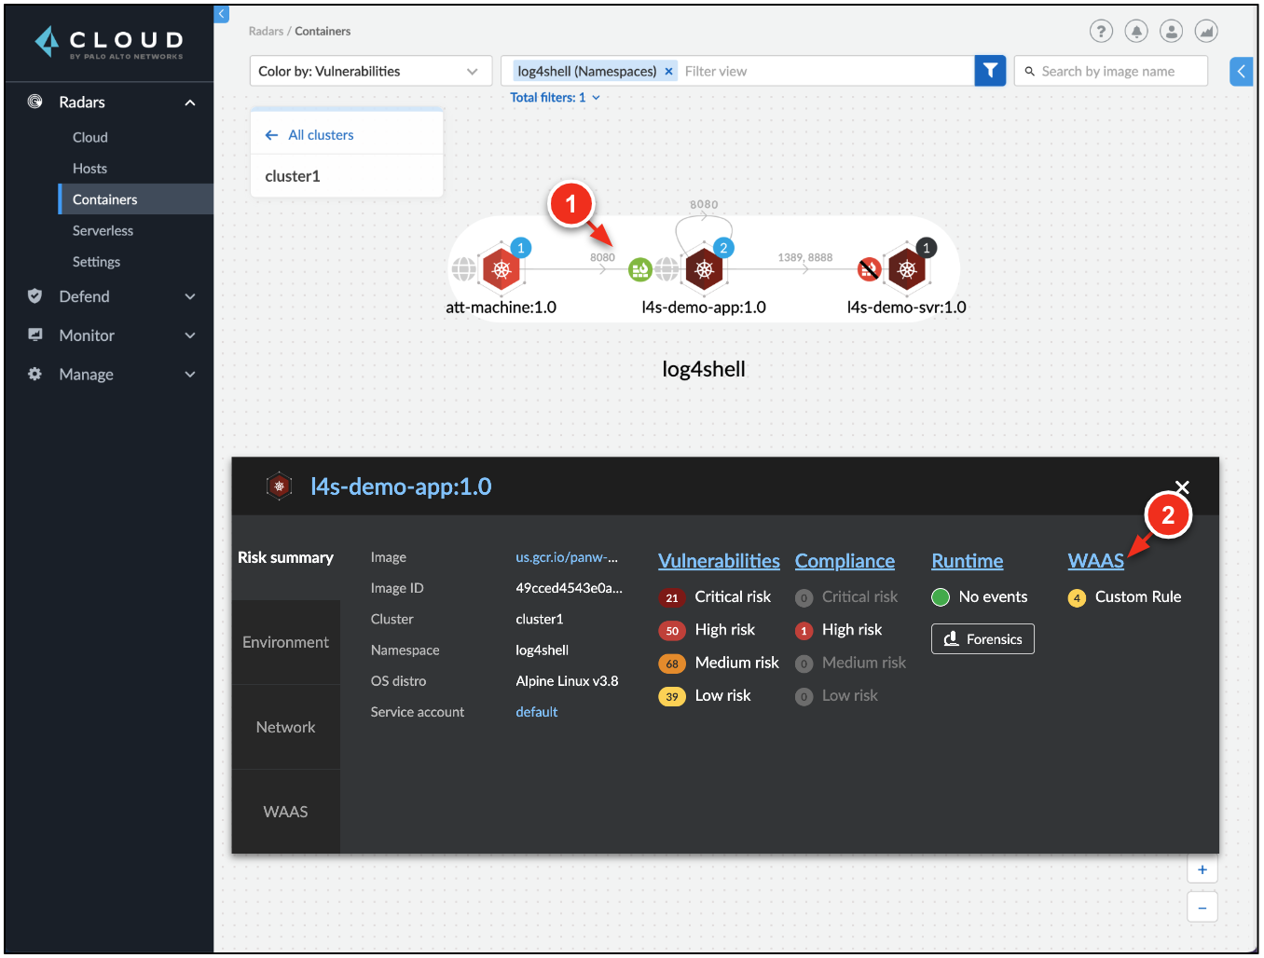Viewport: 1264px width, 958px height.
Task: Open the Vulnerabilities link
Action: 719,561
